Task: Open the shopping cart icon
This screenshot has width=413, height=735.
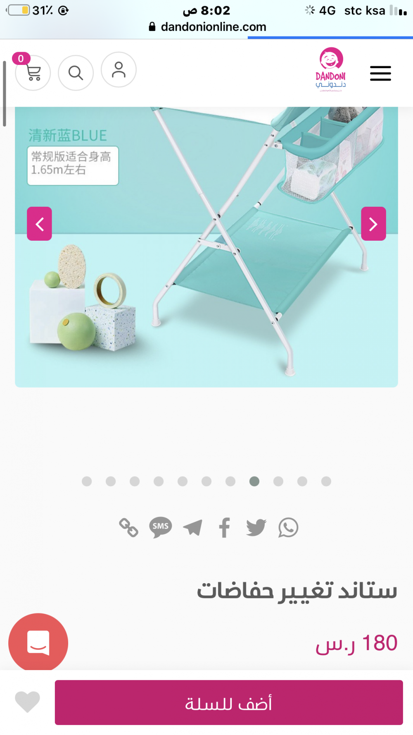Action: coord(33,73)
